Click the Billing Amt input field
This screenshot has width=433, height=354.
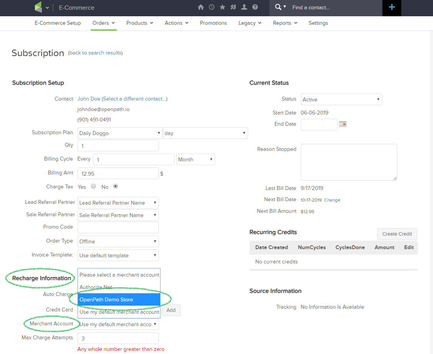tap(118, 173)
